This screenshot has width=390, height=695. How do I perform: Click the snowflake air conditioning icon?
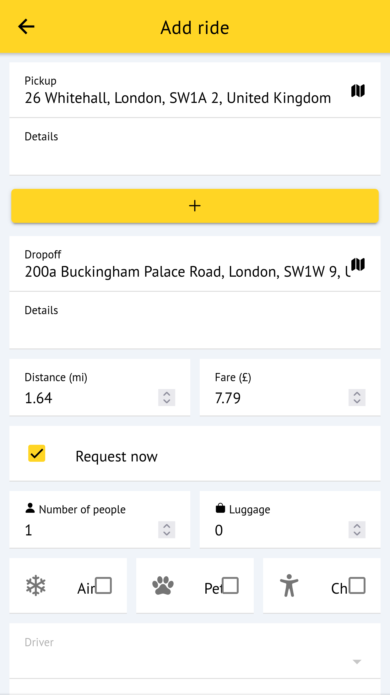pos(36,585)
